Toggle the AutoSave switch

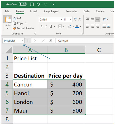(x=23, y=4)
